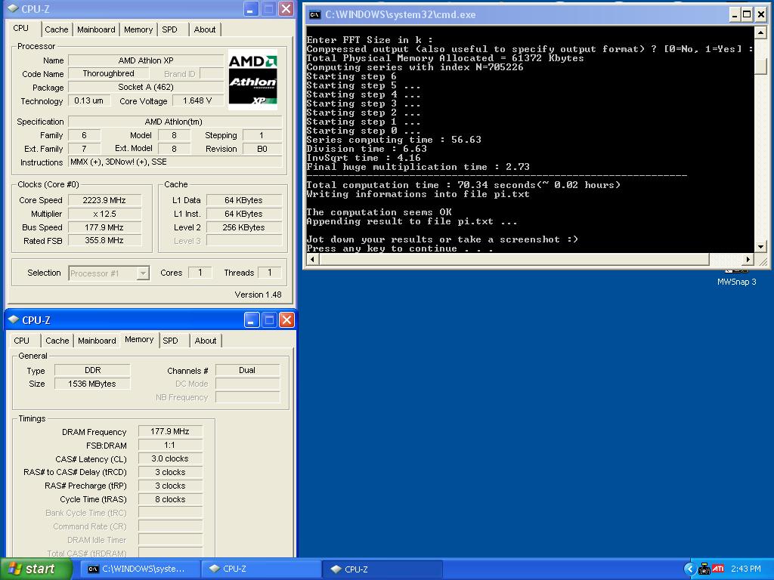
Task: Activate first CPU-Z taskbar button
Action: (x=262, y=569)
